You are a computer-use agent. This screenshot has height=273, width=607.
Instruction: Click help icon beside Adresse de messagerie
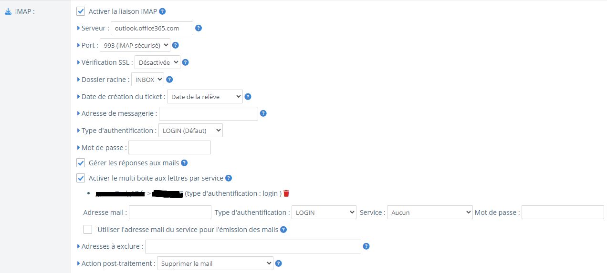pyautogui.click(x=263, y=113)
